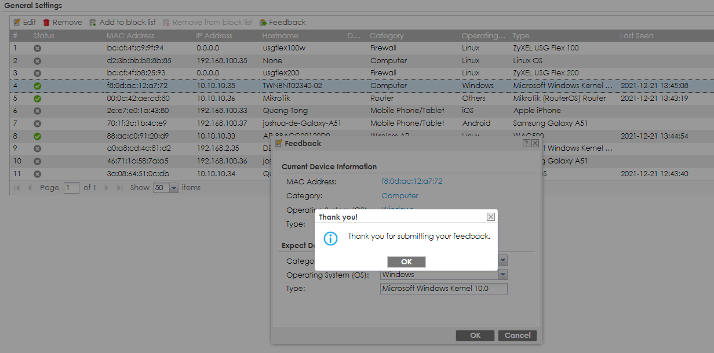Viewport: 714px width, 353px height.
Task: Open the Show 50 items dropdown
Action: pyautogui.click(x=174, y=188)
